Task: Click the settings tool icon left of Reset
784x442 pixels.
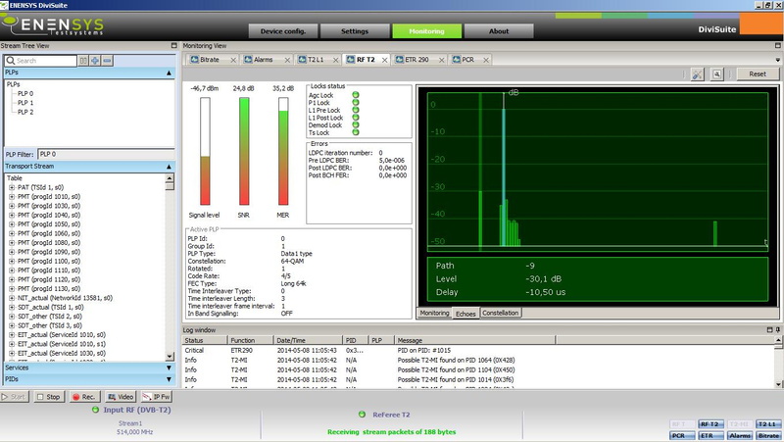Action: pyautogui.click(x=697, y=74)
